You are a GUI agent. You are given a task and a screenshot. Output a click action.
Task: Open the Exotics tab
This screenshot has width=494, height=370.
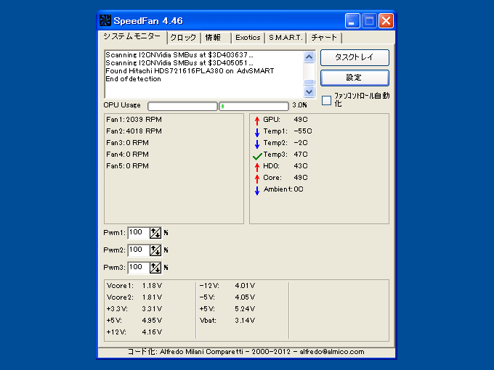coord(248,38)
